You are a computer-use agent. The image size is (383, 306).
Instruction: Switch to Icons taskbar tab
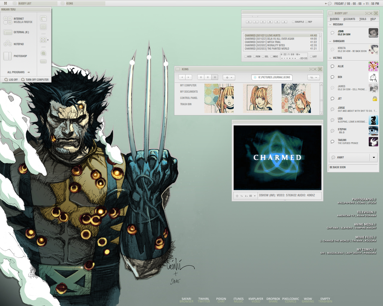(83, 3)
